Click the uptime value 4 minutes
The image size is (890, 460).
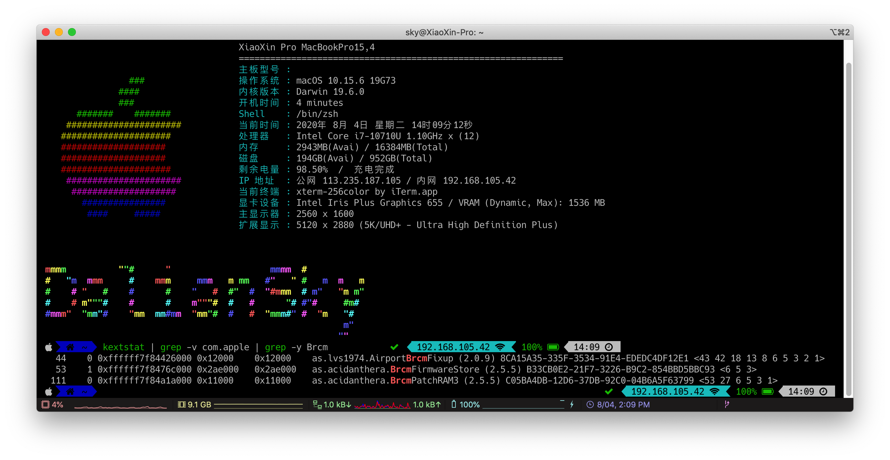click(x=319, y=103)
